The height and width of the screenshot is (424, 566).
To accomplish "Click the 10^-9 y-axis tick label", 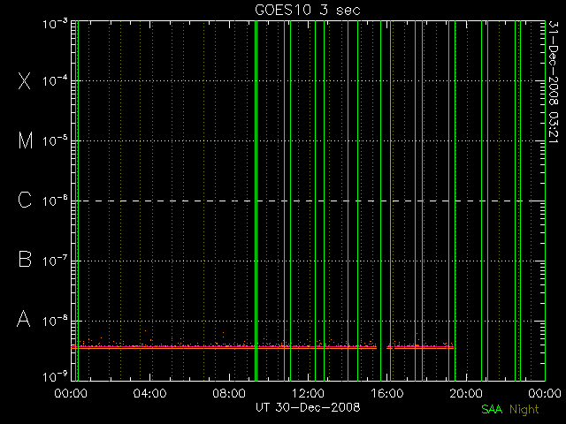I will (x=55, y=377).
